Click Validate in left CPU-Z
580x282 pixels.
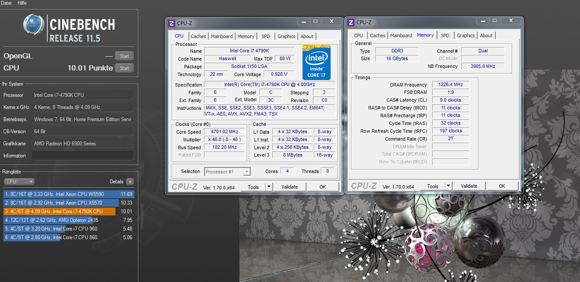290,187
